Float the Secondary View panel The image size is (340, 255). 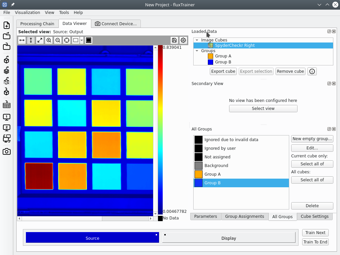click(329, 83)
